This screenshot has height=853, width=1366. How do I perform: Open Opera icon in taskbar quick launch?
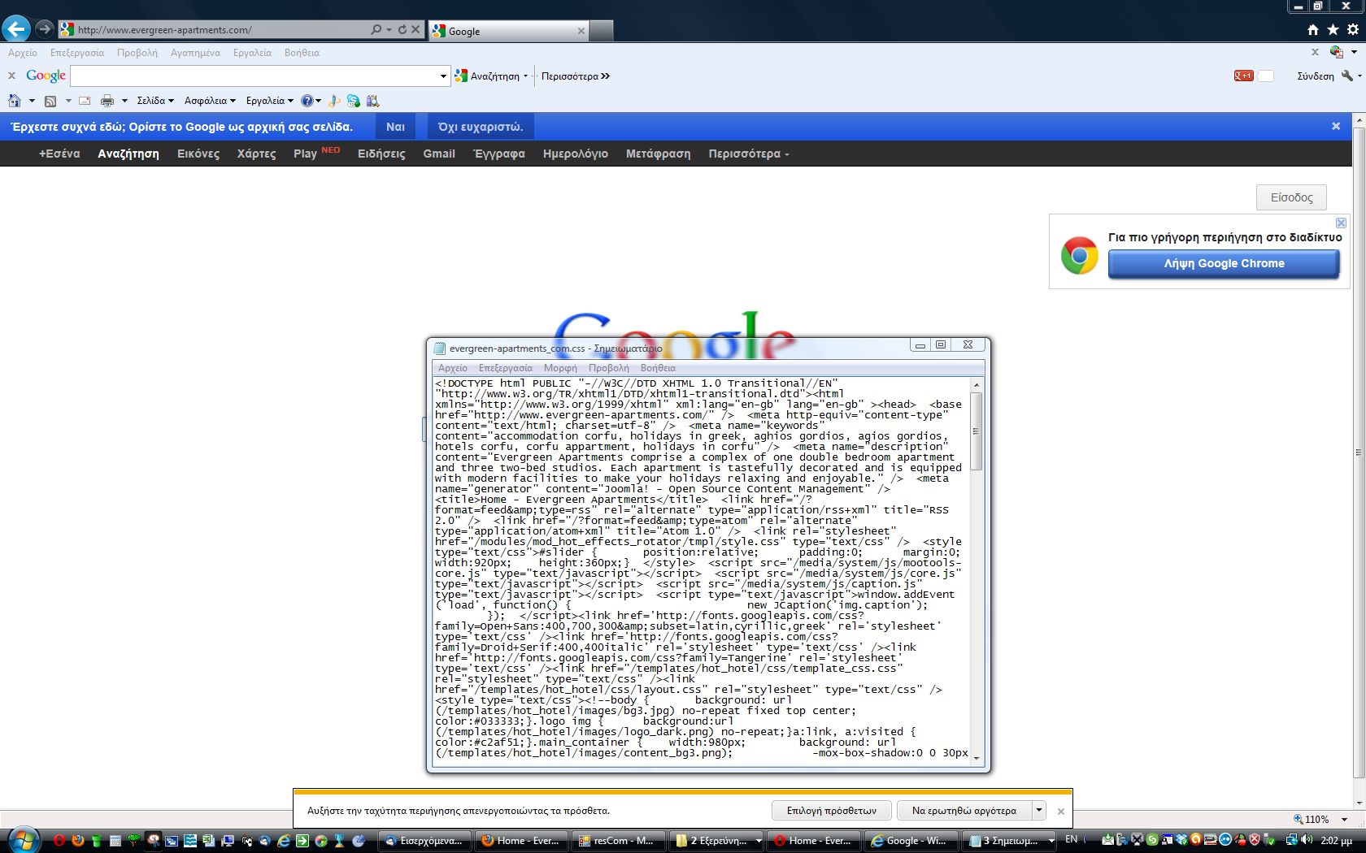click(59, 841)
